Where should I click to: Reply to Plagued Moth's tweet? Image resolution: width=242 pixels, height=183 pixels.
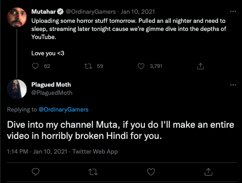[x=36, y=172]
